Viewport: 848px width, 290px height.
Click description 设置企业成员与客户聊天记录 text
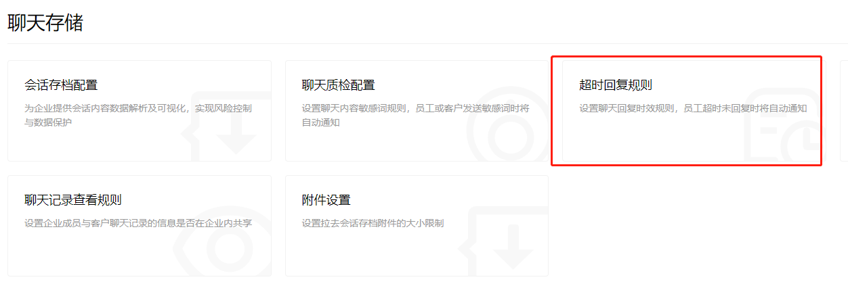pyautogui.click(x=138, y=223)
